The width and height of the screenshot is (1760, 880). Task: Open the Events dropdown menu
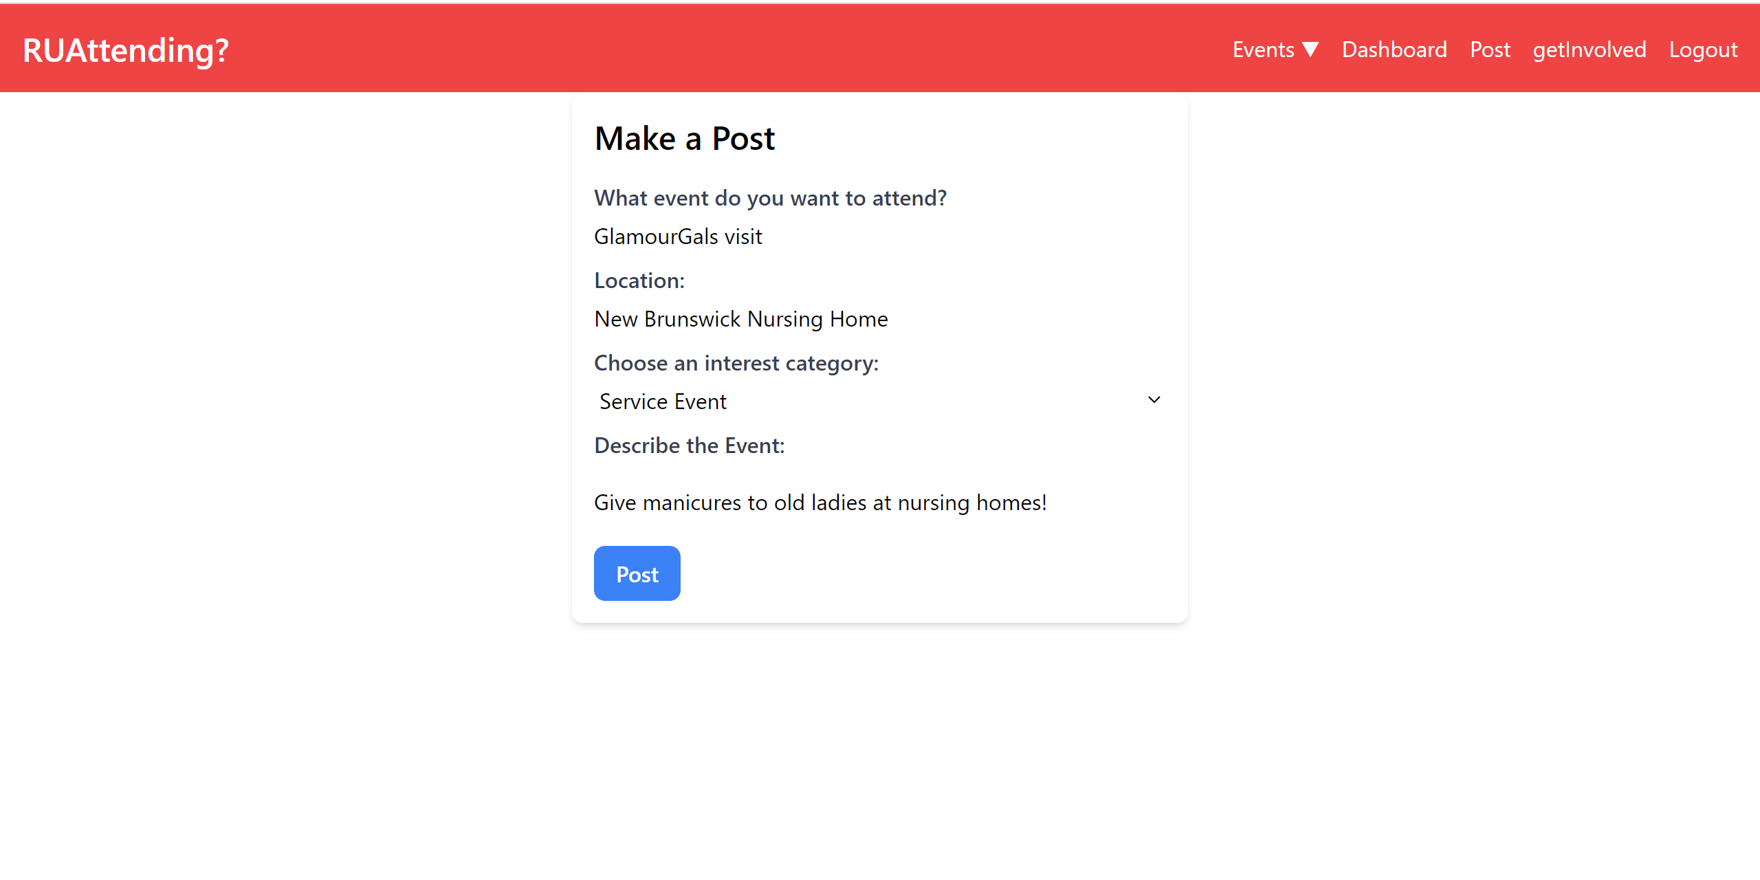[1263, 49]
